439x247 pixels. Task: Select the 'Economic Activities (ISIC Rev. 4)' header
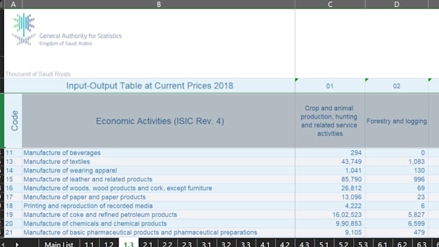click(158, 121)
